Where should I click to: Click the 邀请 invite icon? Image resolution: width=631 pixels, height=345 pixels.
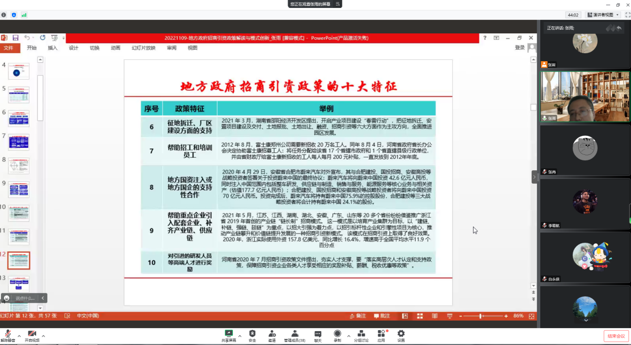(272, 333)
